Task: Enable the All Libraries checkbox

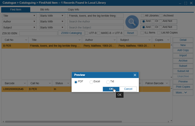Action: pos(142,16)
